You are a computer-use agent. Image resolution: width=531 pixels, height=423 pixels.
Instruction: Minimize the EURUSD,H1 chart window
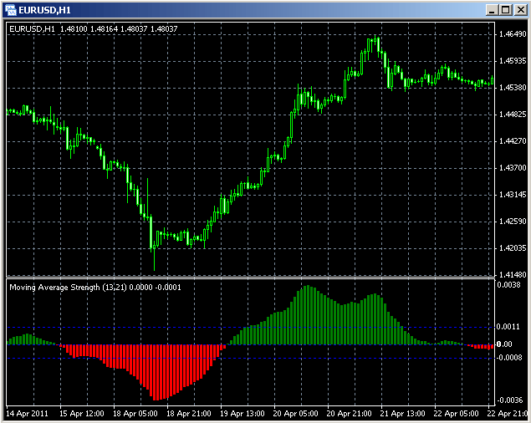tap(492, 10)
